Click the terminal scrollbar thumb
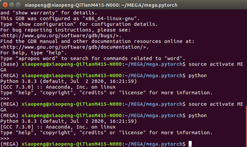Image resolution: width=247 pixels, height=147 pixels. 246,126
